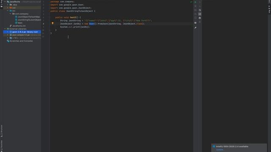Select the com.company package label
Viewport: 271px width, 152px height.
point(22,14)
